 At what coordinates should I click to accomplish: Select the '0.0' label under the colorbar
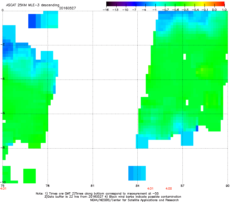click(214, 10)
